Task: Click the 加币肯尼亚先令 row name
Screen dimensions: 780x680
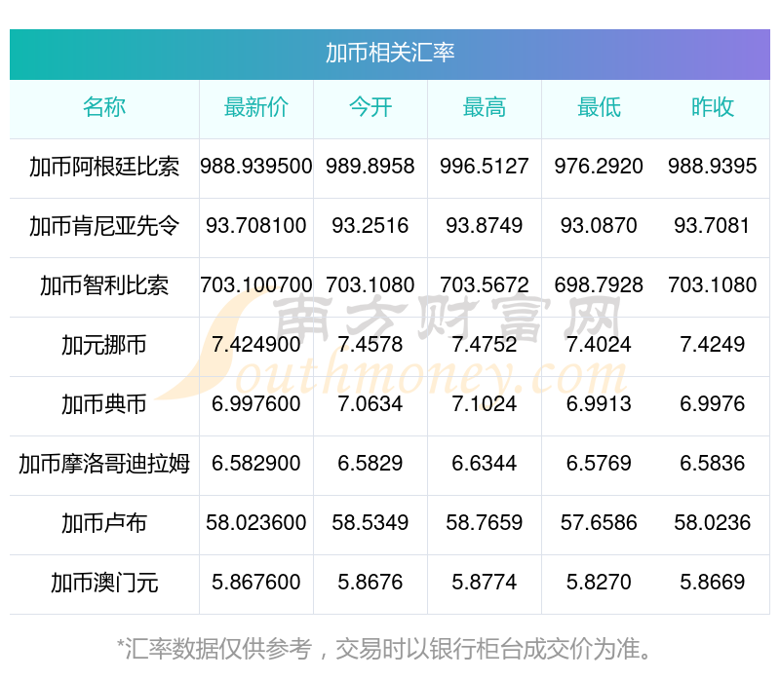Action: point(104,226)
